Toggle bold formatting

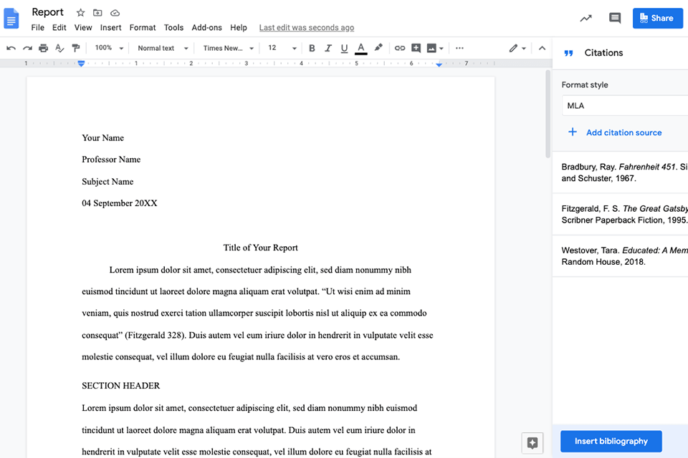(312, 48)
